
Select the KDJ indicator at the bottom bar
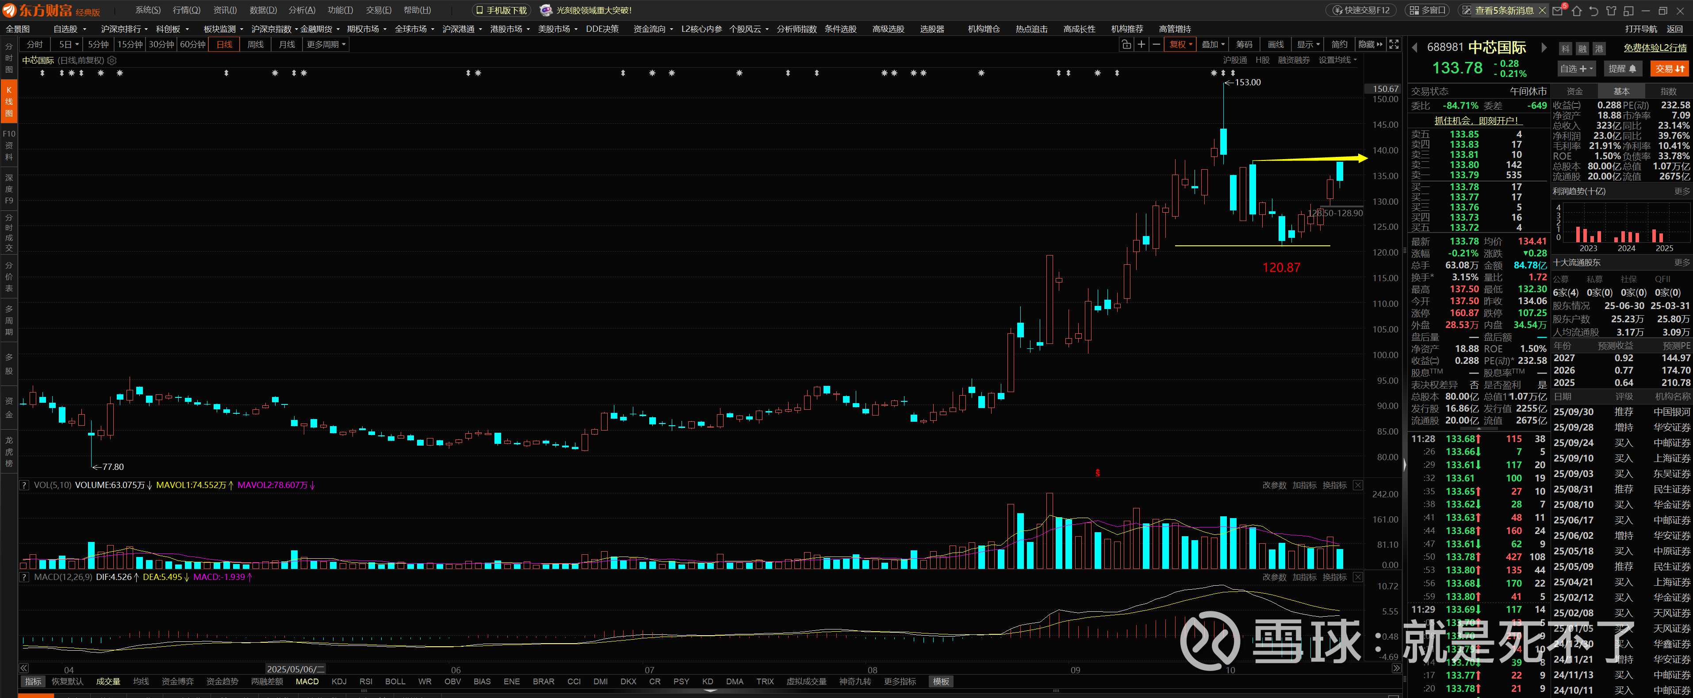pos(339,682)
